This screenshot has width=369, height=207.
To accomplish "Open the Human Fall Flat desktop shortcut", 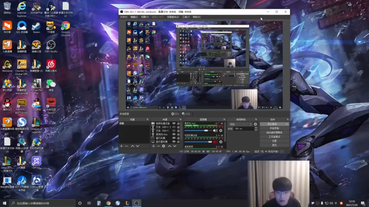I will pyautogui.click(x=36, y=87).
